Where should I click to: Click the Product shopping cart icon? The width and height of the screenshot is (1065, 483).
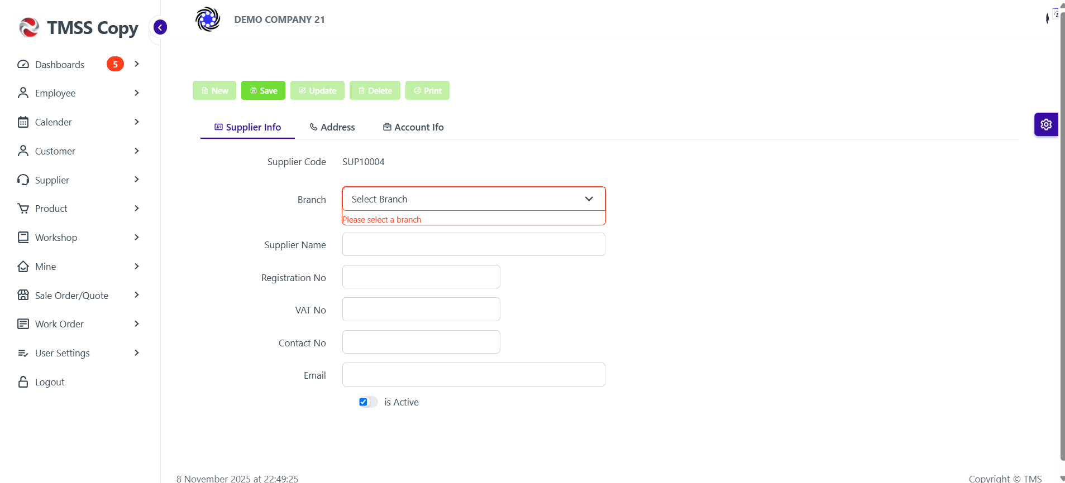click(x=23, y=208)
